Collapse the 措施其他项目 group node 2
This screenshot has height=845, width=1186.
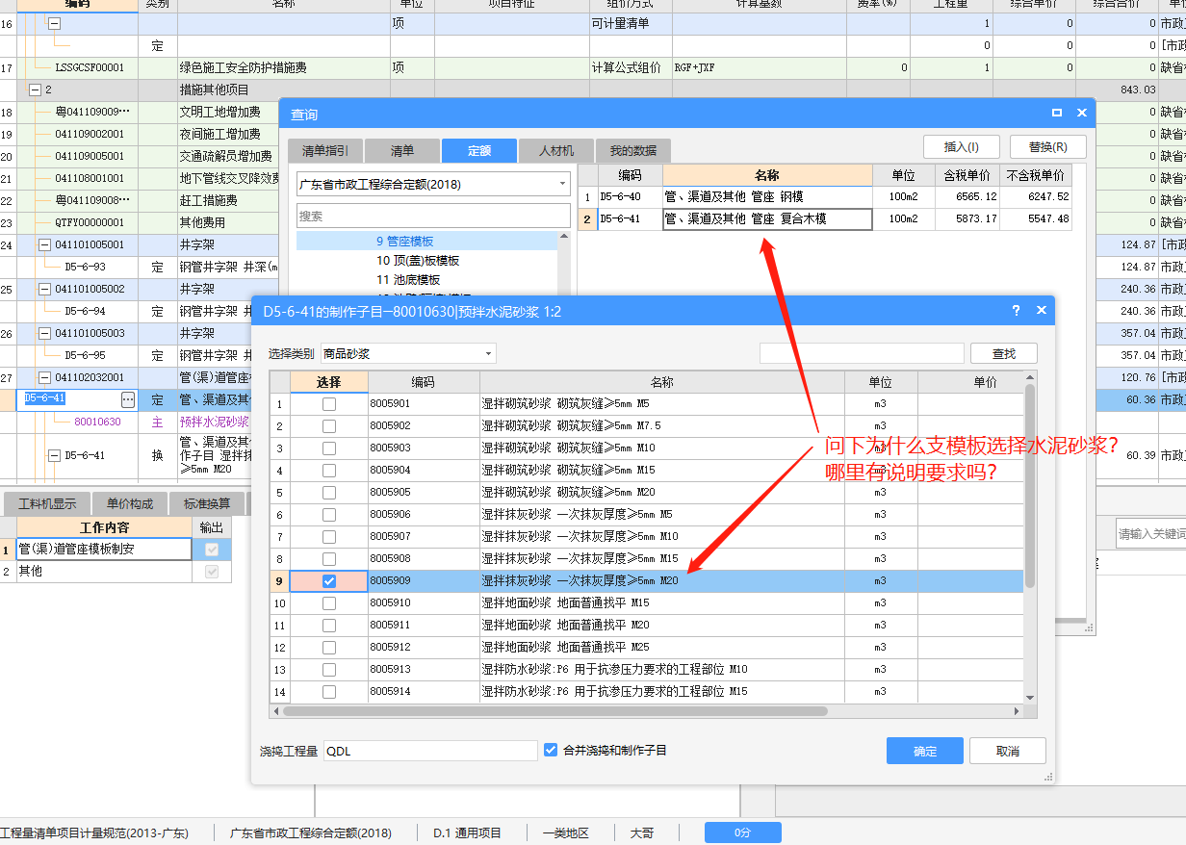(x=36, y=90)
